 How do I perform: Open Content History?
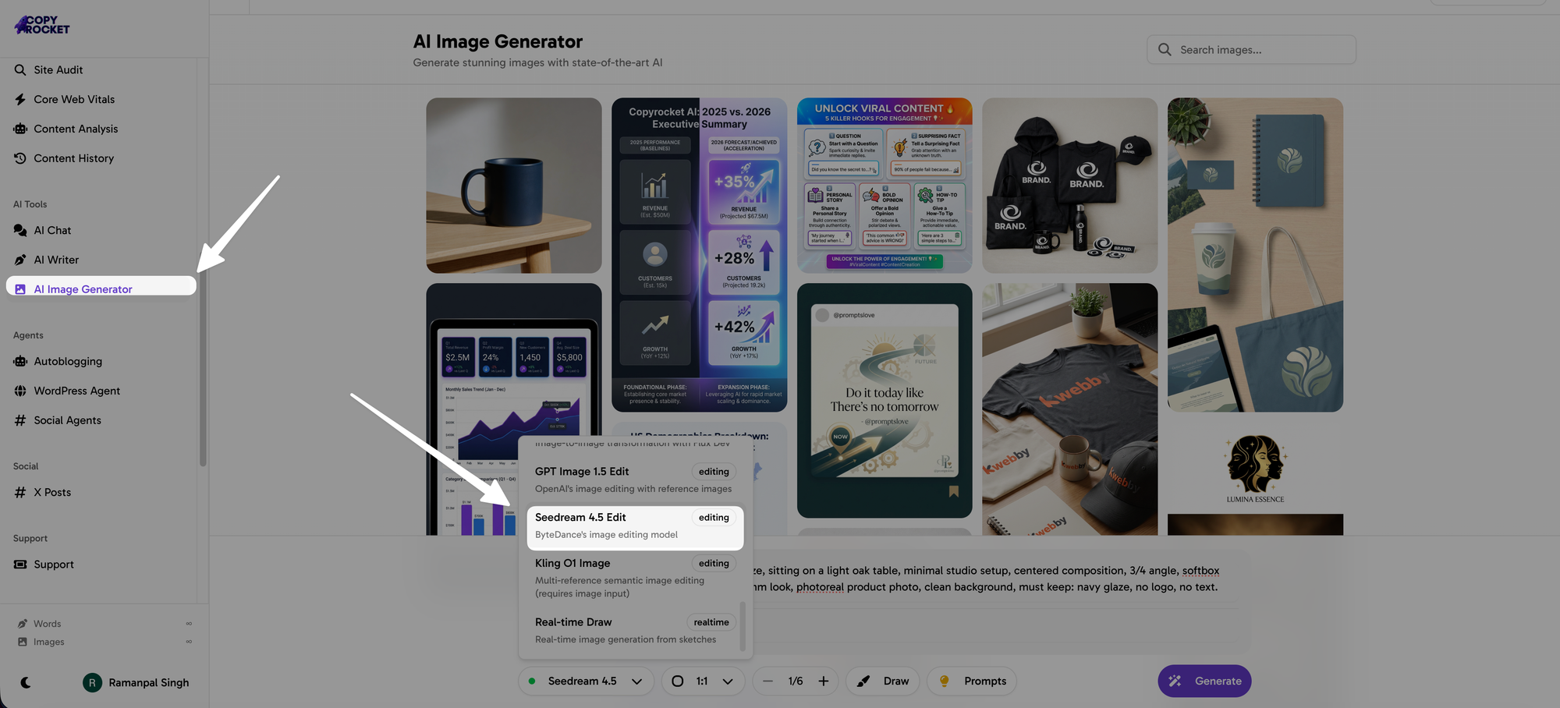point(73,158)
